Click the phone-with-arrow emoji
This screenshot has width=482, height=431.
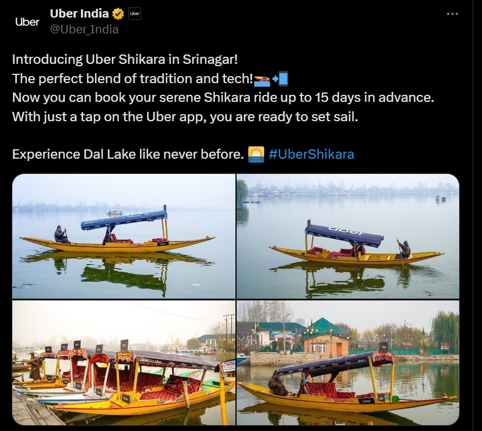pos(281,78)
